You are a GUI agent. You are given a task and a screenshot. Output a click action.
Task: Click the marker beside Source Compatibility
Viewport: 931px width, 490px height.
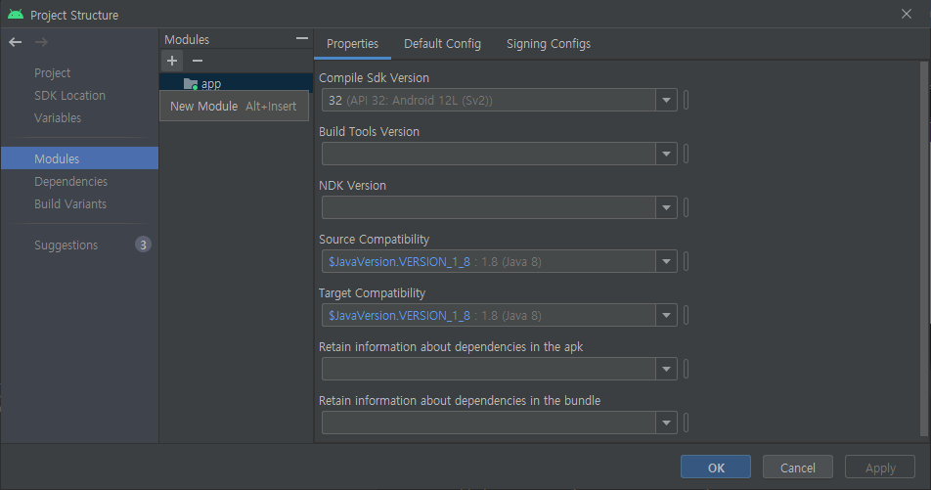pyautogui.click(x=686, y=261)
